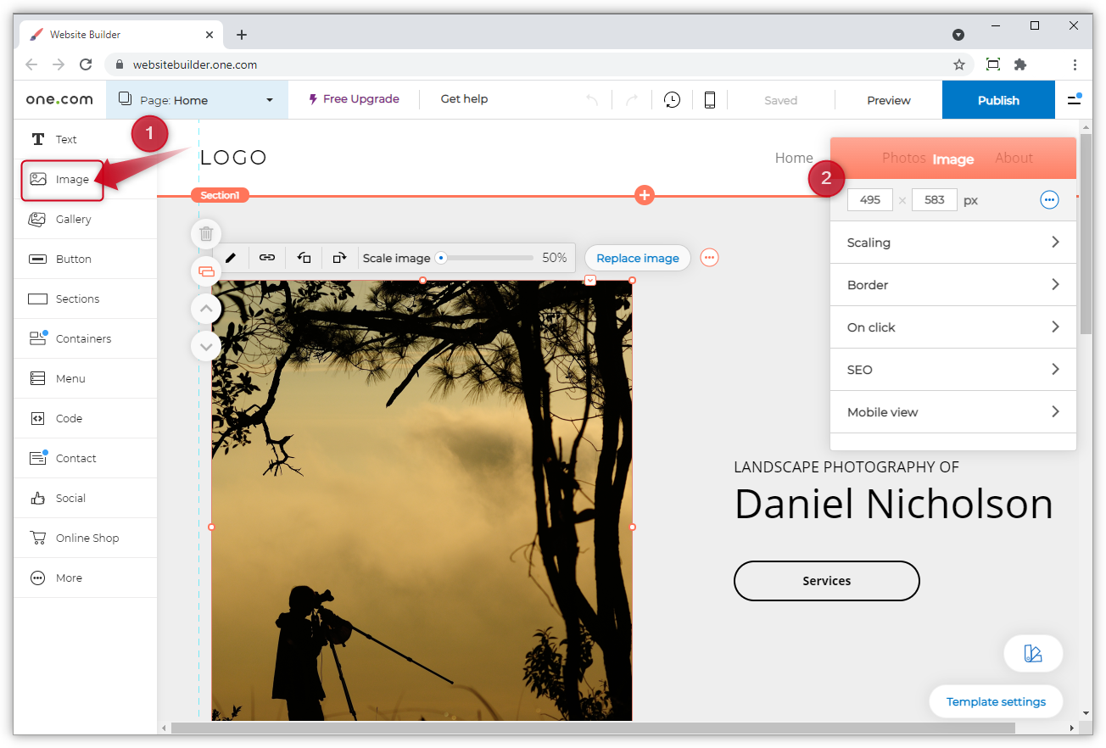Viewport: 1106px width, 748px height.
Task: Open a new browser tab
Action: coord(242,35)
